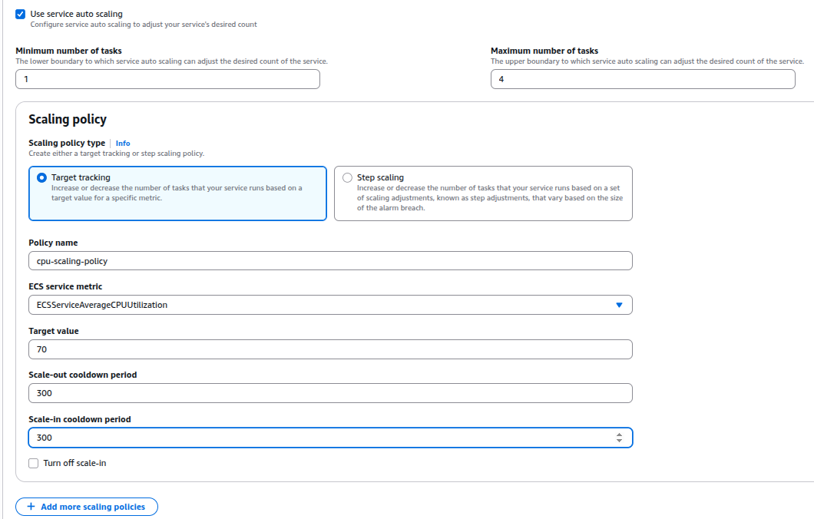Click the Target value field showing 70
This screenshot has height=519, width=814.
coord(330,349)
